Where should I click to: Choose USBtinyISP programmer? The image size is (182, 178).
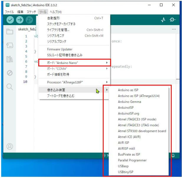pos(139,172)
